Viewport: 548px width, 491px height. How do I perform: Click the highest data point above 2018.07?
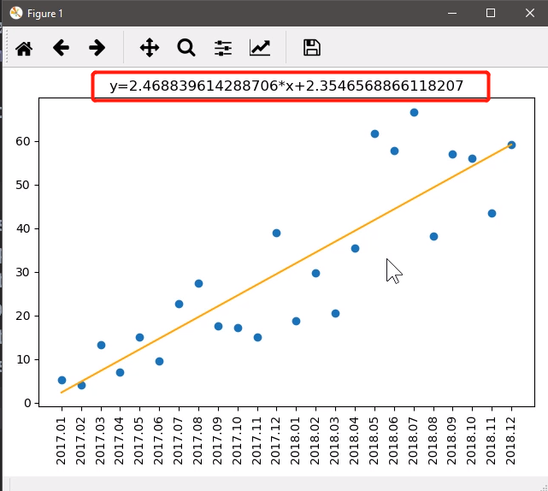pos(414,113)
